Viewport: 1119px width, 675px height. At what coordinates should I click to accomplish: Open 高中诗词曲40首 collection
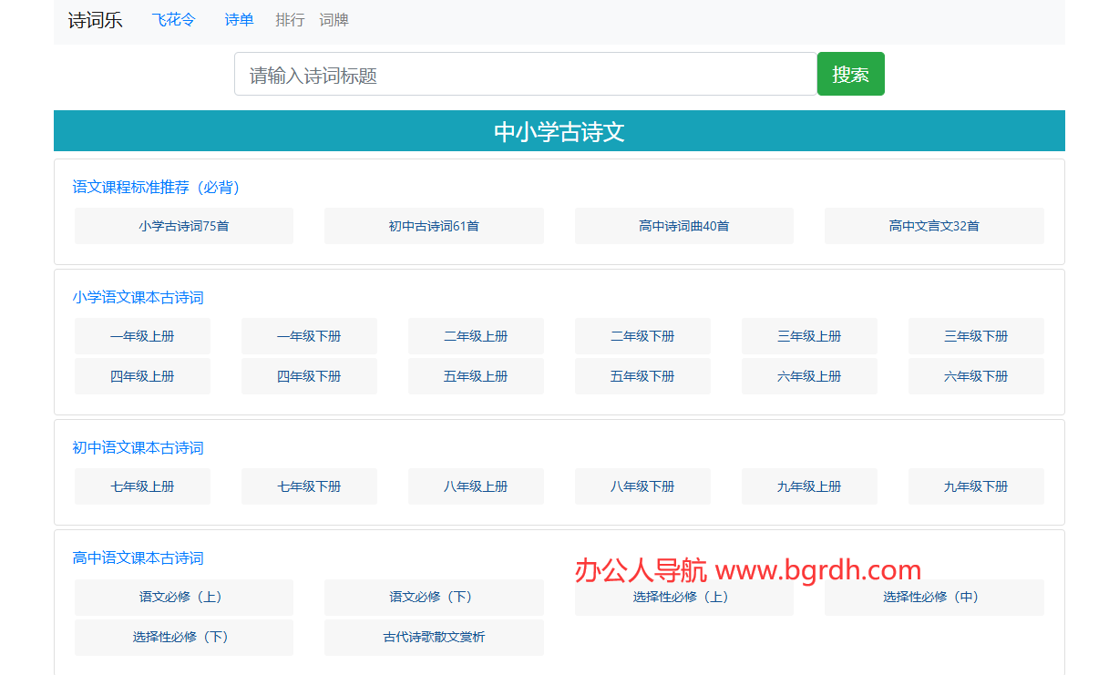tap(683, 226)
